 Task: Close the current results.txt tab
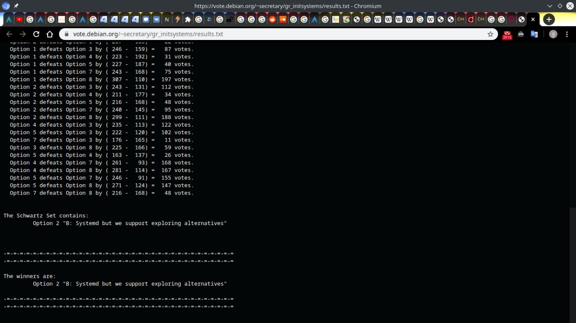pos(533,19)
